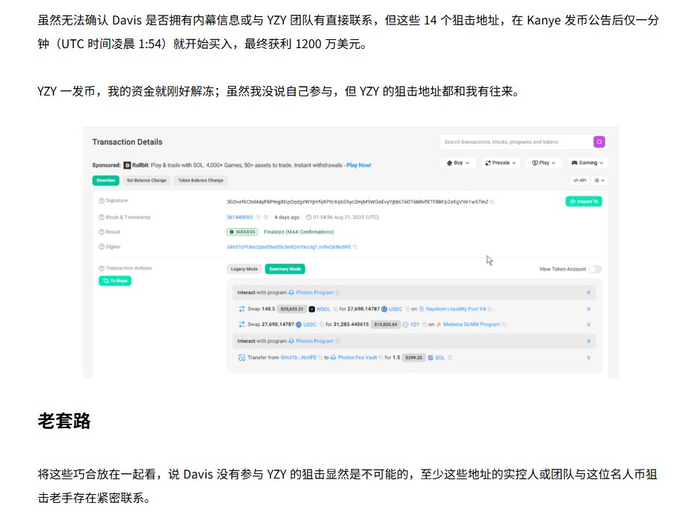Click the help icon next to Signature
The height and width of the screenshot is (520, 679).
pos(102,201)
